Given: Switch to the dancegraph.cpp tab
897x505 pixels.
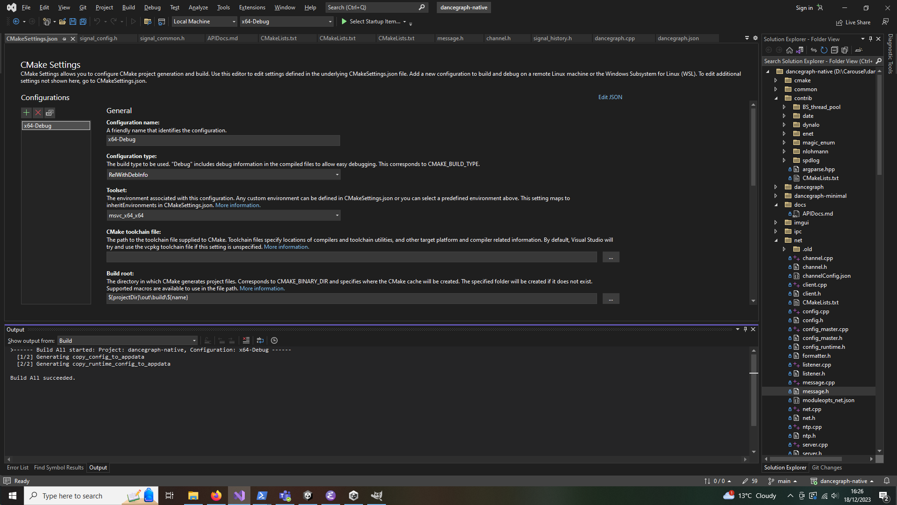Looking at the screenshot, I should coord(614,38).
